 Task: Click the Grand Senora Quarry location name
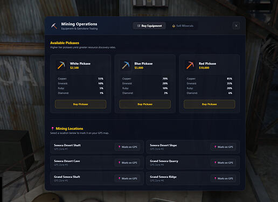point(164,161)
